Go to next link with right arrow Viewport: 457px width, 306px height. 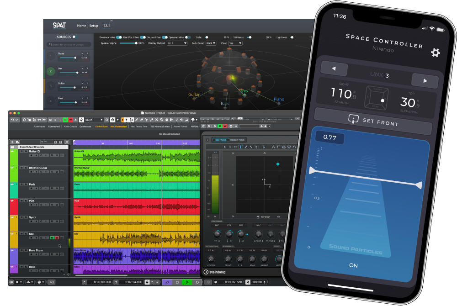(425, 81)
